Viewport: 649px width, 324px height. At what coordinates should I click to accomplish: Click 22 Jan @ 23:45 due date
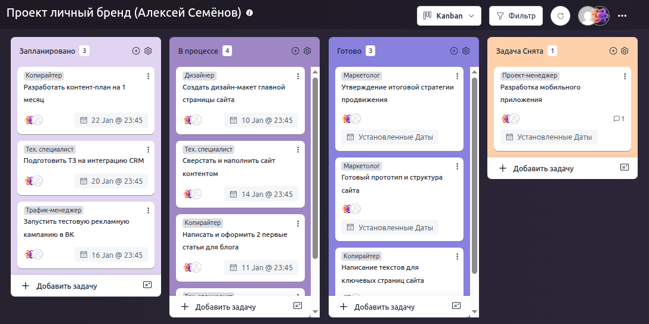[111, 120]
